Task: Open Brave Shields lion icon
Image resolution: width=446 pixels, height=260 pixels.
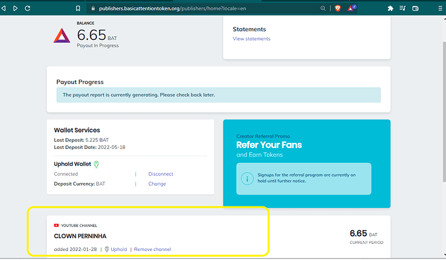Action: point(337,8)
